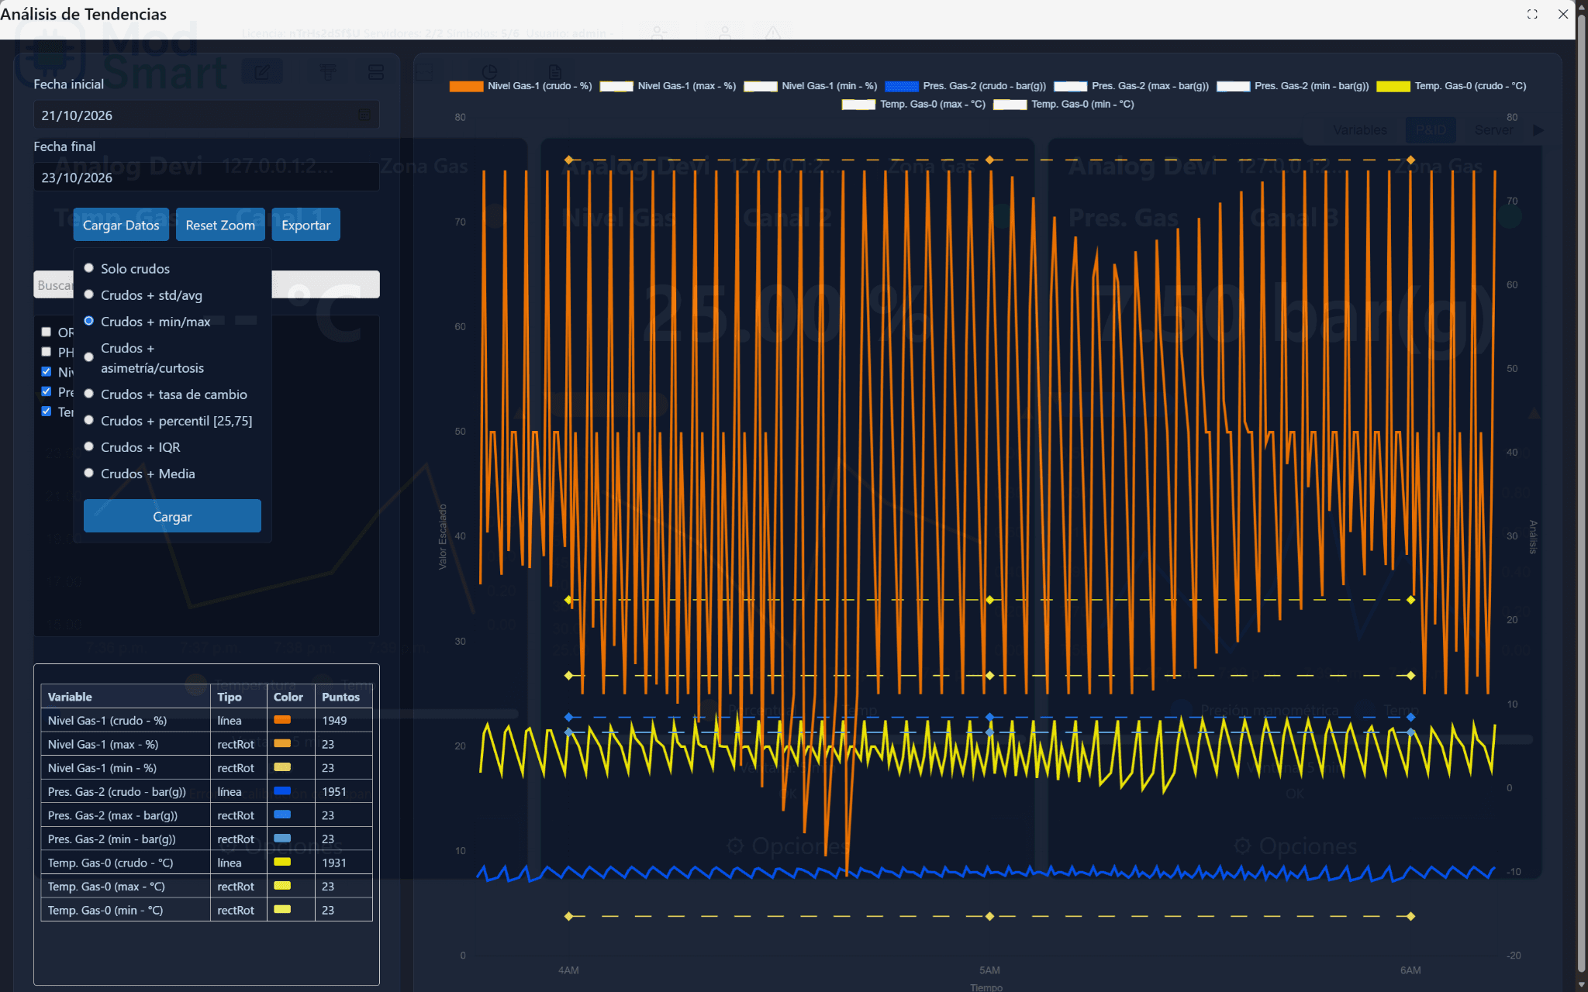Click the Pres. Gas-2 (crudo - bar(g)) row
Screen dimensions: 1588x992
(206, 792)
